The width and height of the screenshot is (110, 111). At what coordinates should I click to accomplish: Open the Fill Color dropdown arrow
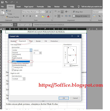[x=45, y=16]
